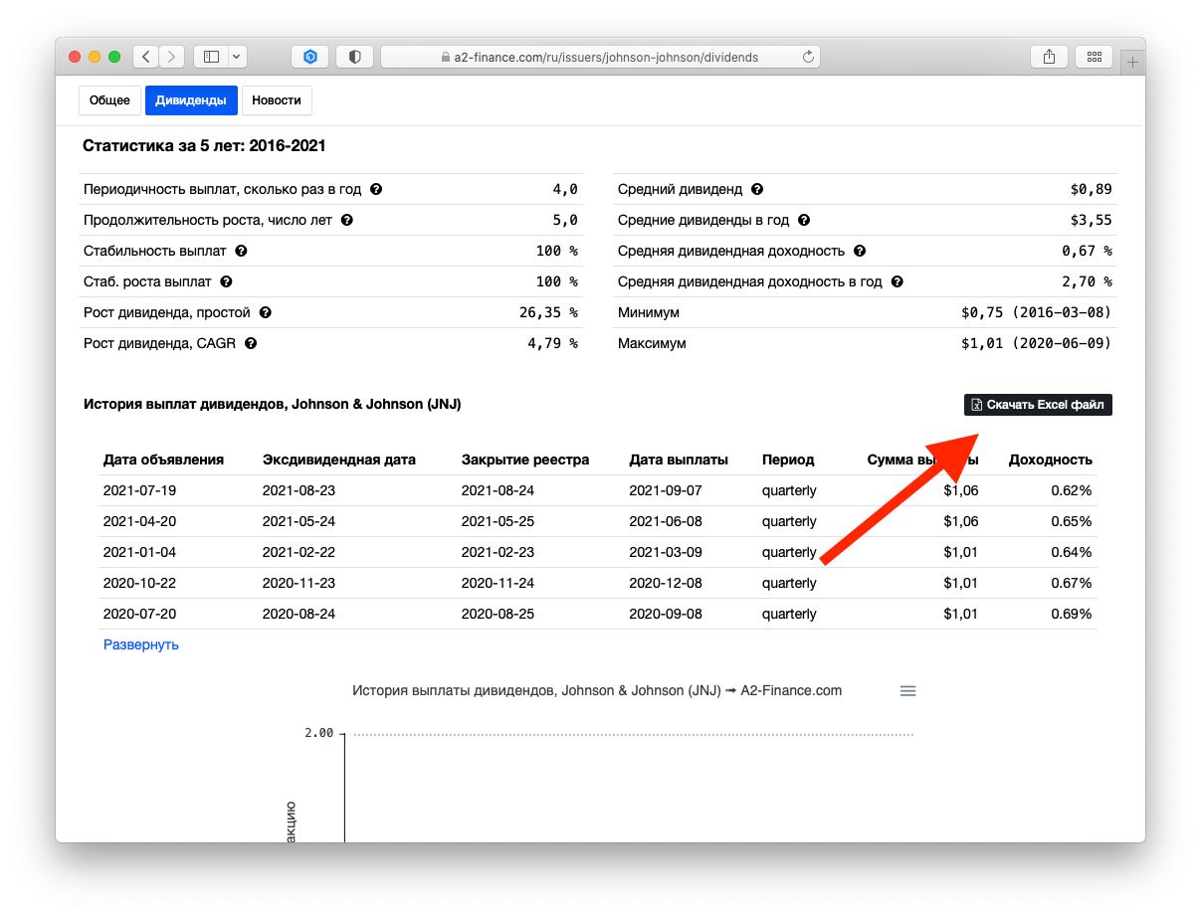The image size is (1201, 916).
Task: Select declaration date 2021-07-19 cell
Action: (x=140, y=490)
